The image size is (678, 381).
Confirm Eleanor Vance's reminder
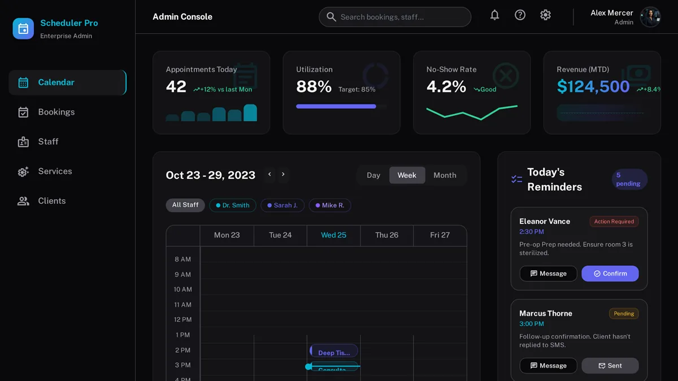(610, 274)
